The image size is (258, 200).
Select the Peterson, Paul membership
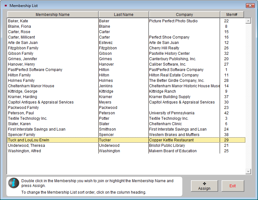point(21,113)
